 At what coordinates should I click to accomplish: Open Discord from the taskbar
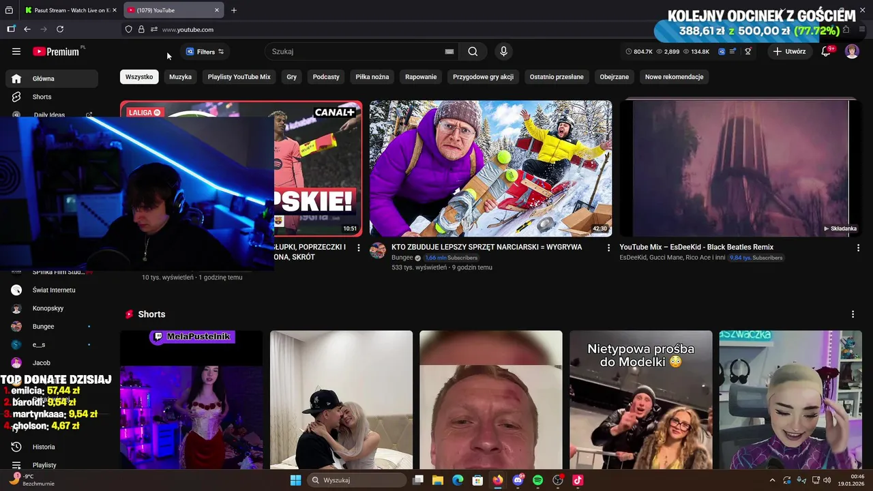[x=518, y=480]
